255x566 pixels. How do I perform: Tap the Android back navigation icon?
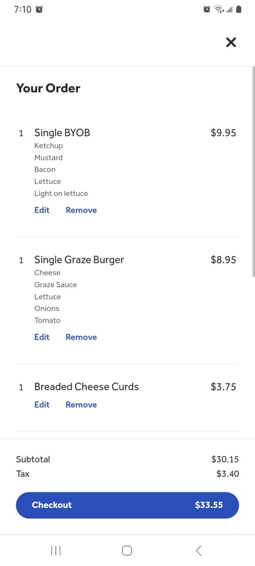pos(199,550)
